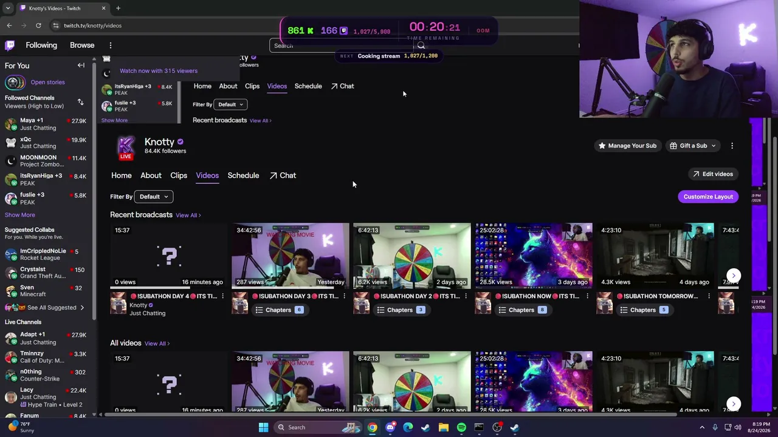Image resolution: width=778 pixels, height=437 pixels.
Task: Open Spotify from the taskbar
Action: pyautogui.click(x=461, y=427)
